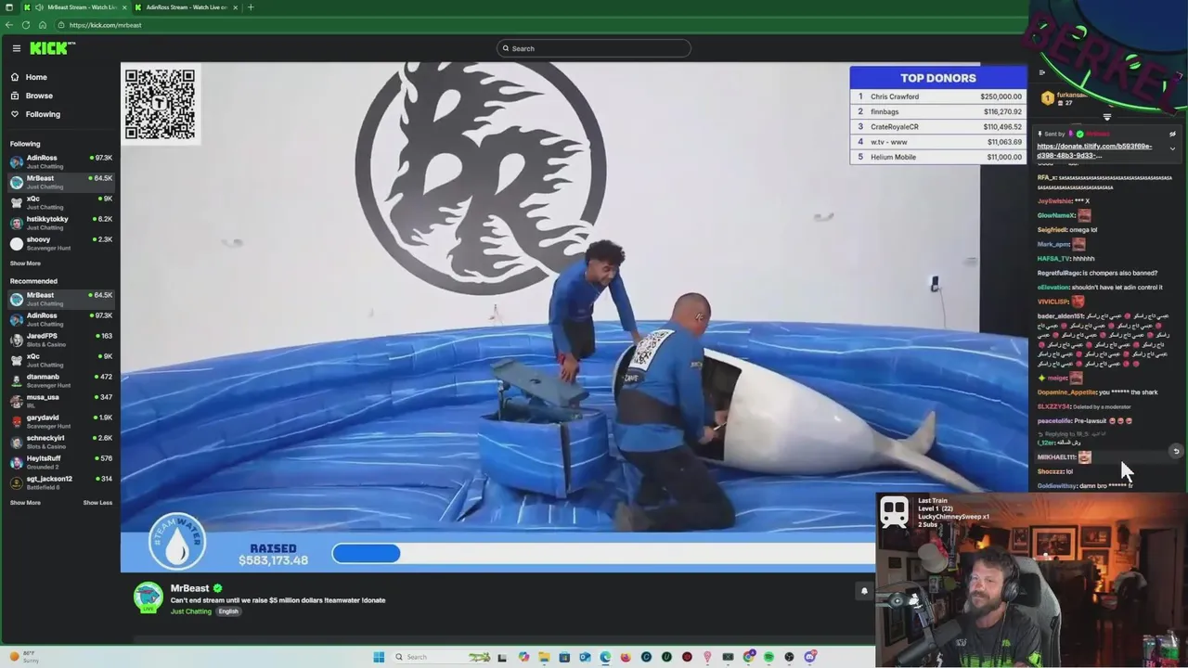This screenshot has width=1188, height=668.
Task: Expand Recommended list with Show More
Action: coord(25,503)
